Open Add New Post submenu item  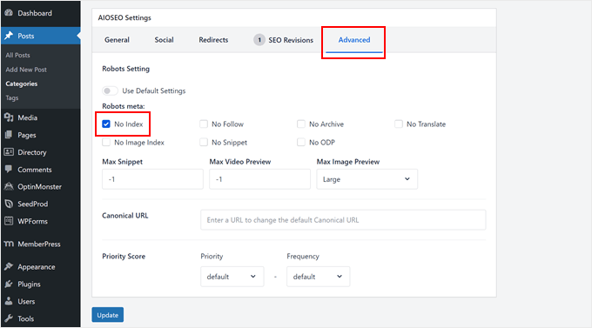[x=26, y=70]
